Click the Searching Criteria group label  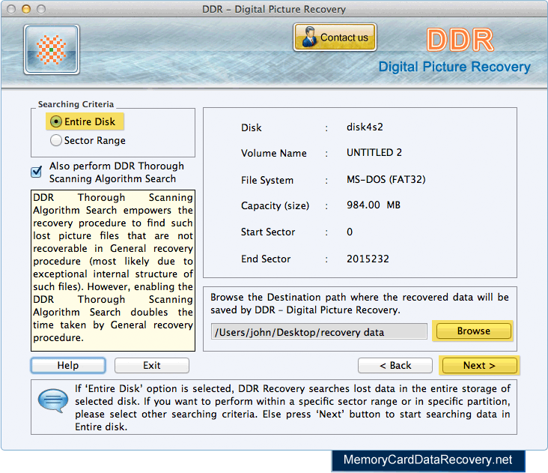[76, 104]
